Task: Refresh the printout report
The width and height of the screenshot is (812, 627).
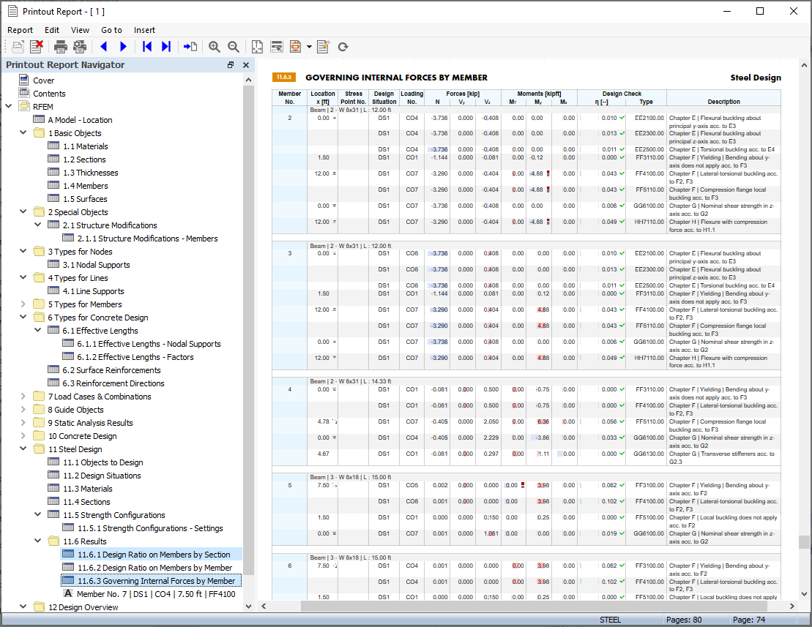Action: [x=343, y=47]
